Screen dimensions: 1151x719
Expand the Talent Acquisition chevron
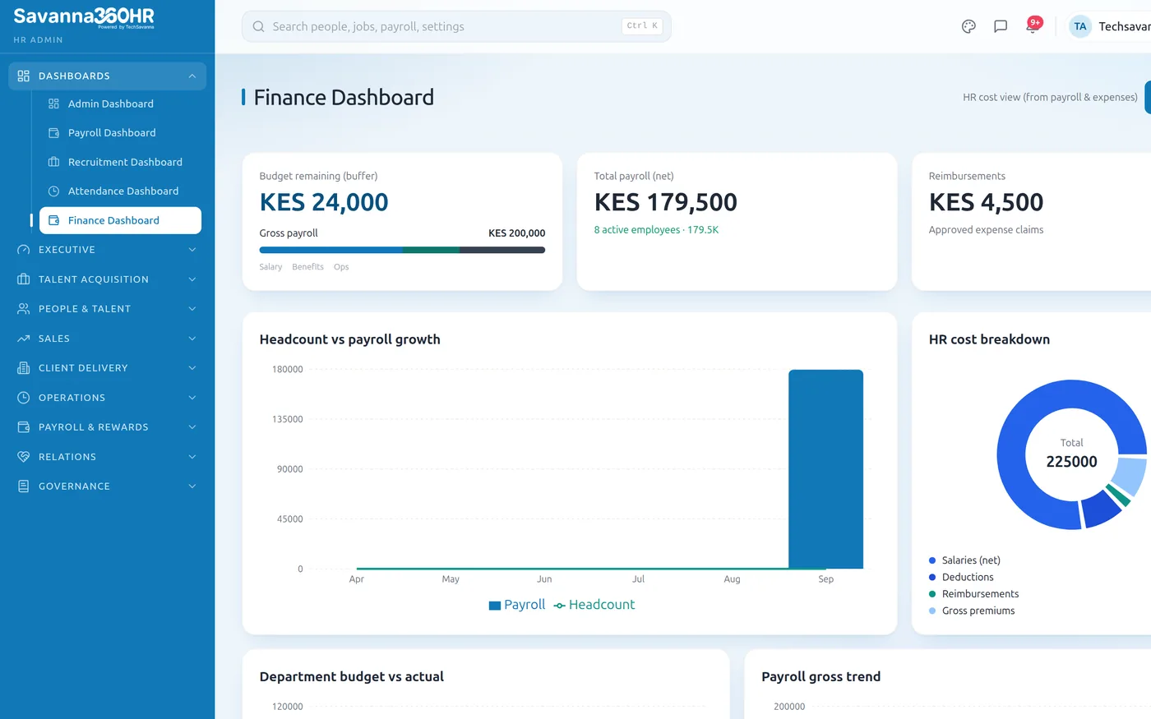192,279
